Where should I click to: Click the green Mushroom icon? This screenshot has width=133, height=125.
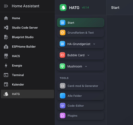click(x=63, y=66)
